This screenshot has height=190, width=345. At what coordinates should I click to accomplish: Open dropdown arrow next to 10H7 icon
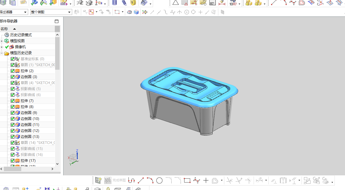pyautogui.click(x=239, y=4)
